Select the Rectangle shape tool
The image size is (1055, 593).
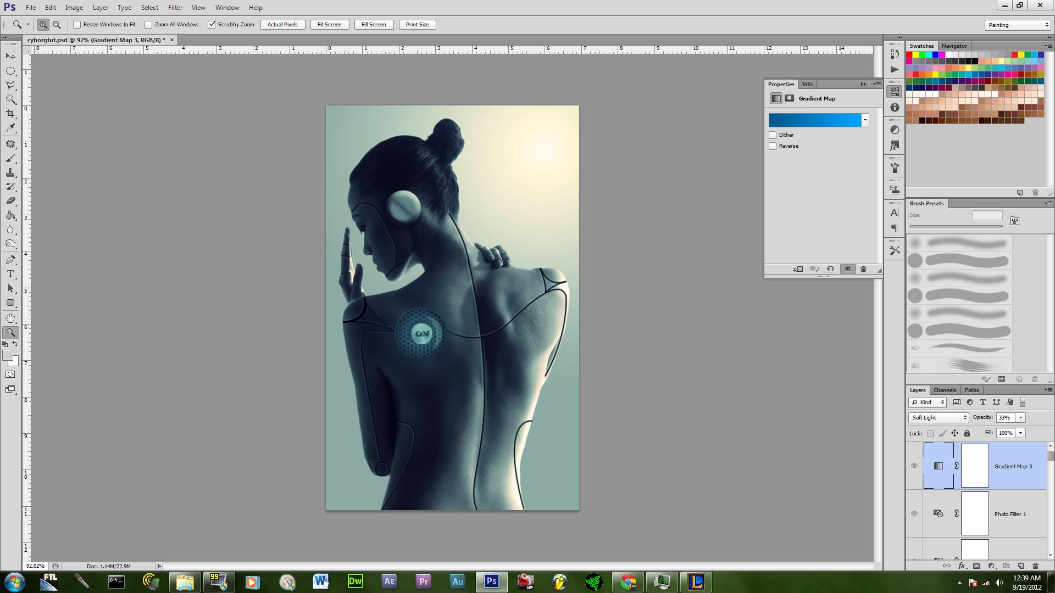(x=10, y=303)
